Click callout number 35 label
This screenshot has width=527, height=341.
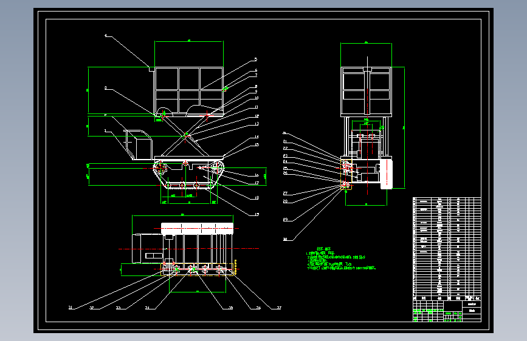click(230, 308)
